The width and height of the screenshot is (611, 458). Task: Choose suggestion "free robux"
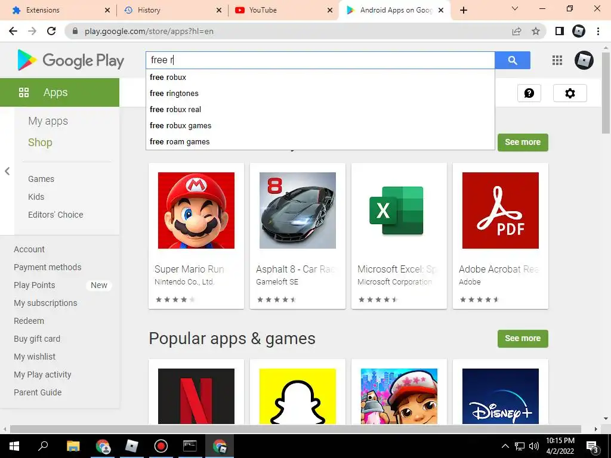click(320, 77)
